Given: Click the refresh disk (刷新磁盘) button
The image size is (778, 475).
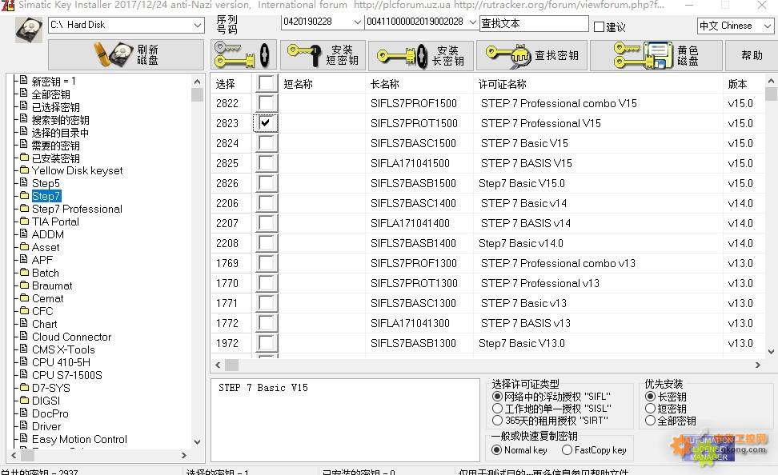Looking at the screenshot, I should (x=126, y=54).
